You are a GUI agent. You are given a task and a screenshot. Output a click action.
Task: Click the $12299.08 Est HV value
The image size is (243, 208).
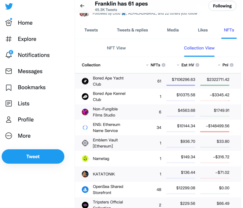click(x=186, y=188)
